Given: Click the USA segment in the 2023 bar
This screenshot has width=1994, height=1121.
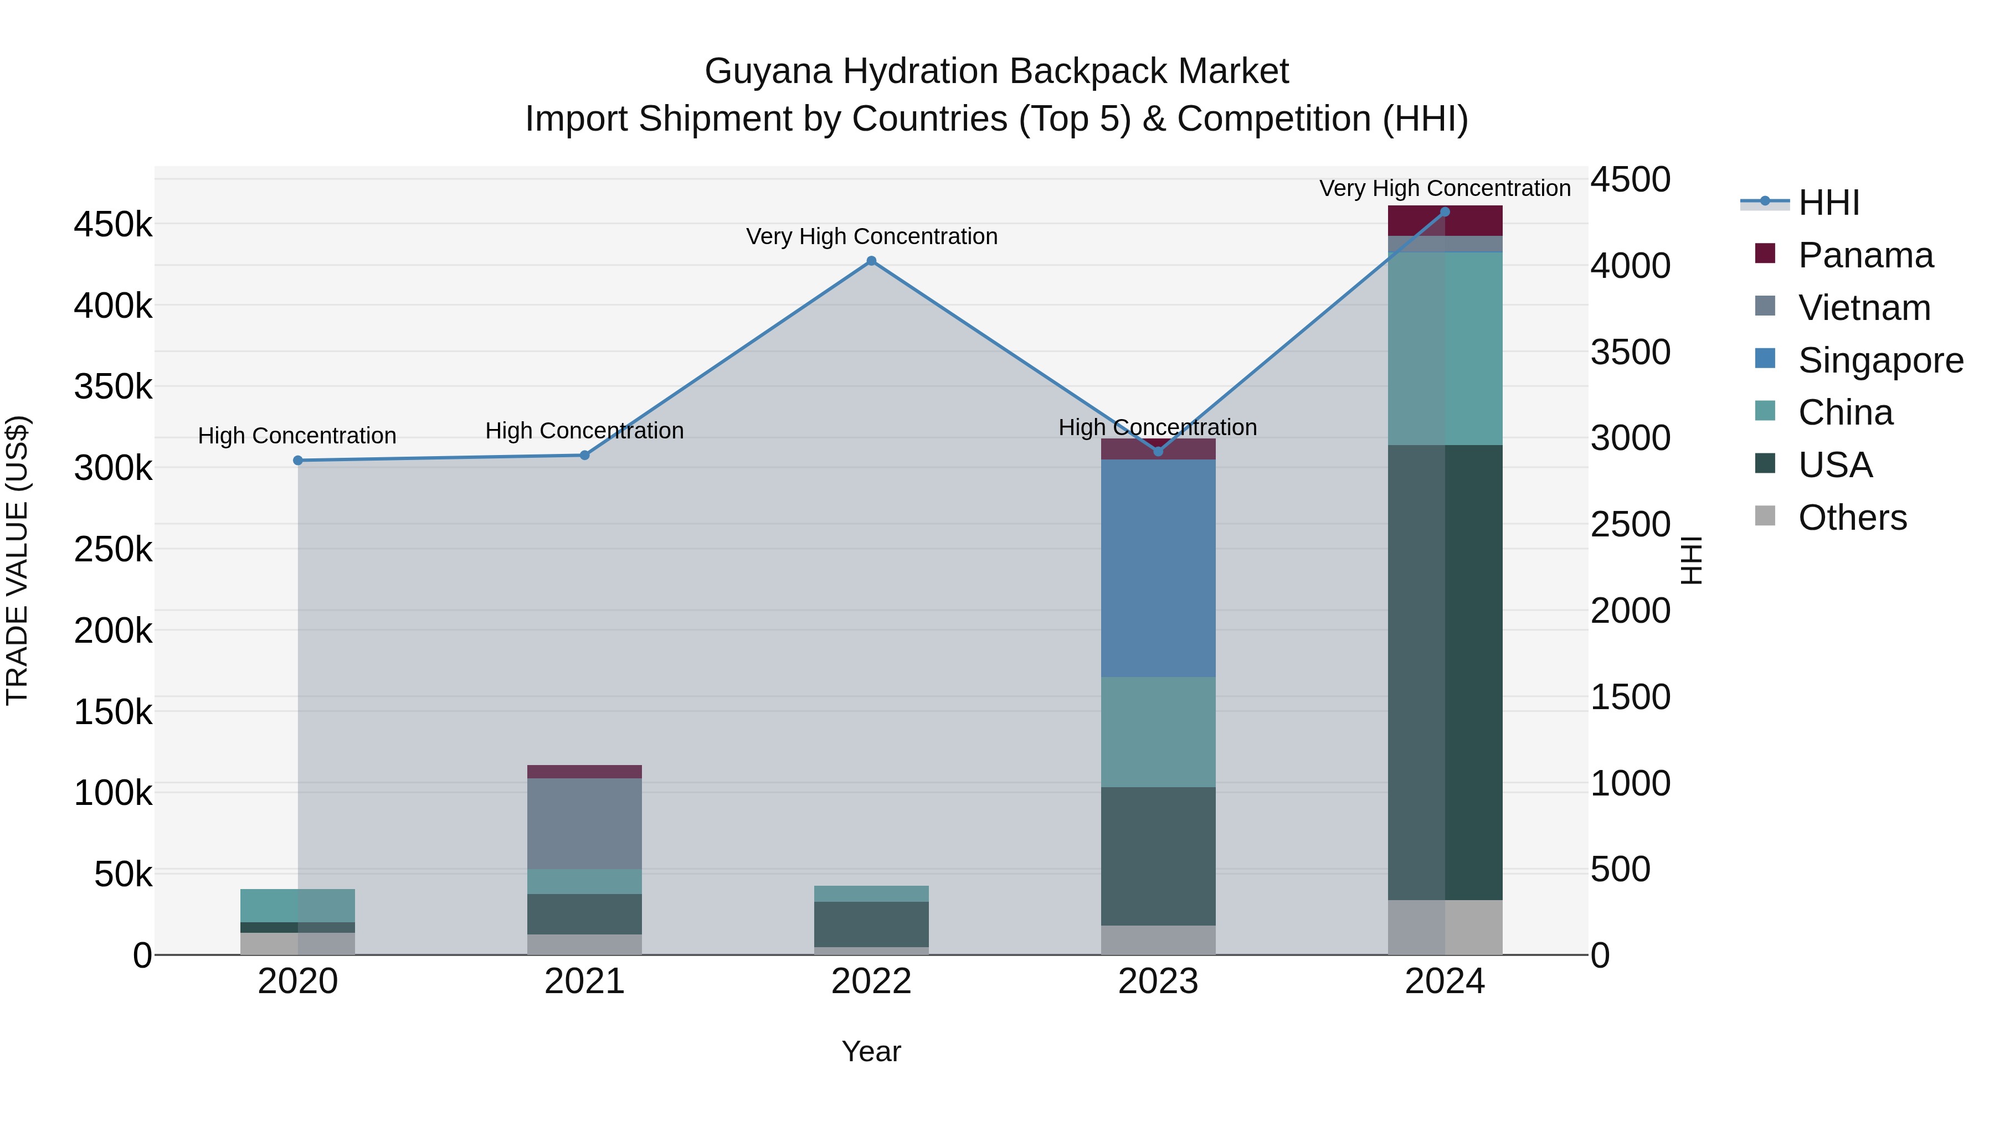Looking at the screenshot, I should (1159, 856).
